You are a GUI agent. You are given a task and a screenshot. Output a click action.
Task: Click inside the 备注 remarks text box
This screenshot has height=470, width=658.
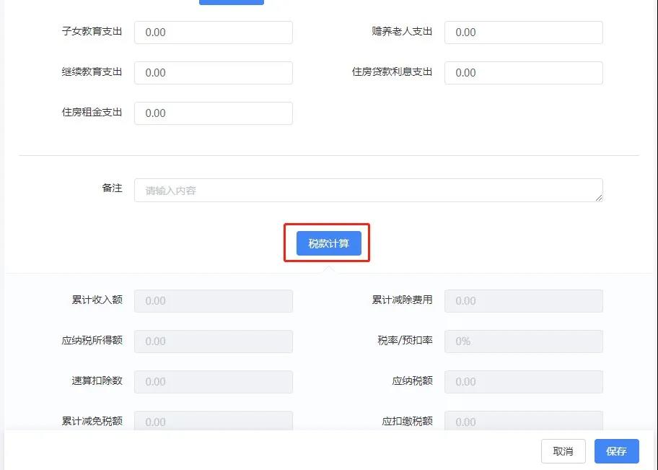pyautogui.click(x=368, y=190)
